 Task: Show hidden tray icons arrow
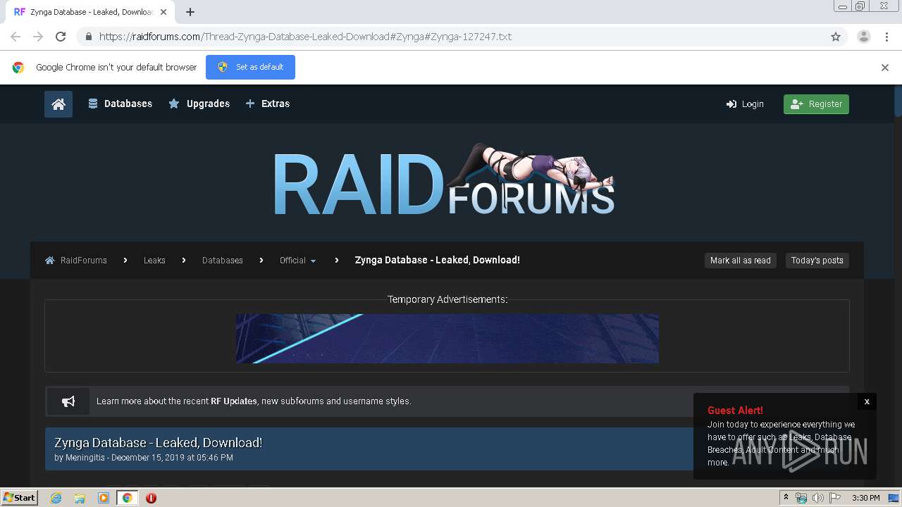point(786,498)
